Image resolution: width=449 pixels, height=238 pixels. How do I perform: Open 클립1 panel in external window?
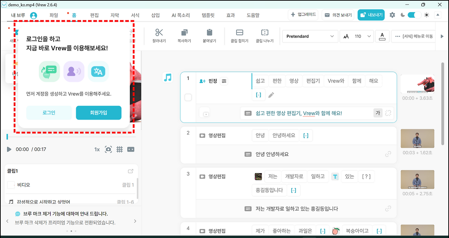pyautogui.click(x=130, y=171)
